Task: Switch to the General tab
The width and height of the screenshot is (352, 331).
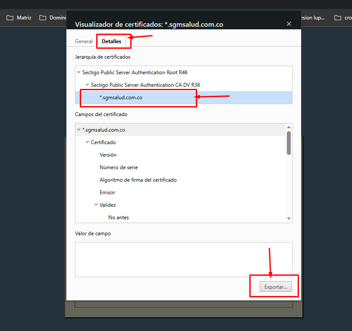Action: tap(84, 41)
